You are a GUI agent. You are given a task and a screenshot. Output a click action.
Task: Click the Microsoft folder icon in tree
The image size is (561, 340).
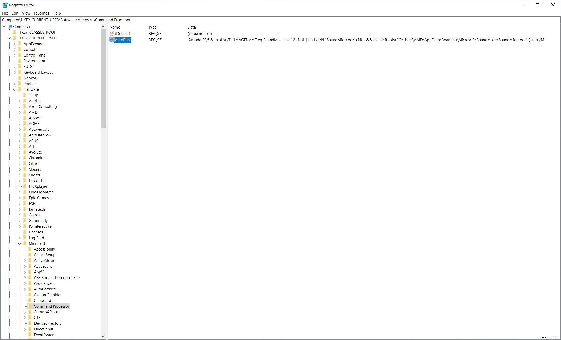[x=25, y=243]
